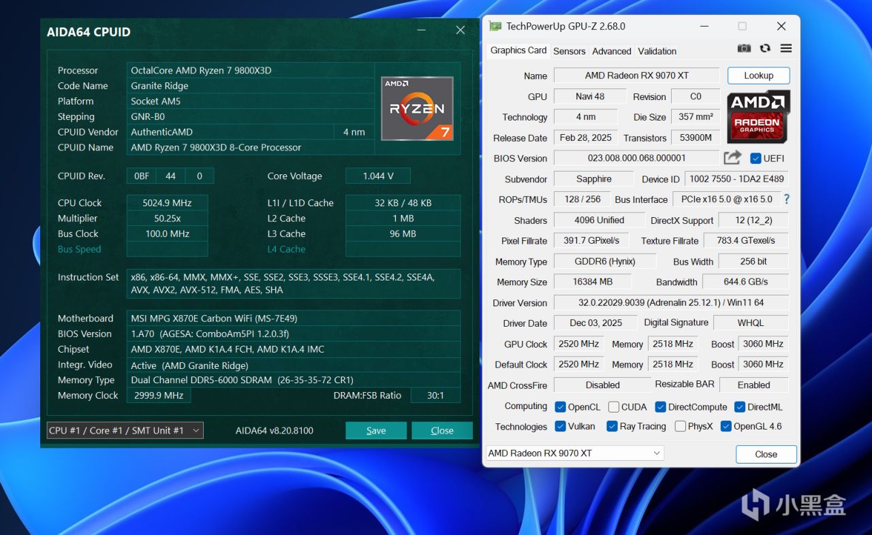The height and width of the screenshot is (535, 872).
Task: Click the BIOS Version field in GPU-Z
Action: click(x=636, y=159)
